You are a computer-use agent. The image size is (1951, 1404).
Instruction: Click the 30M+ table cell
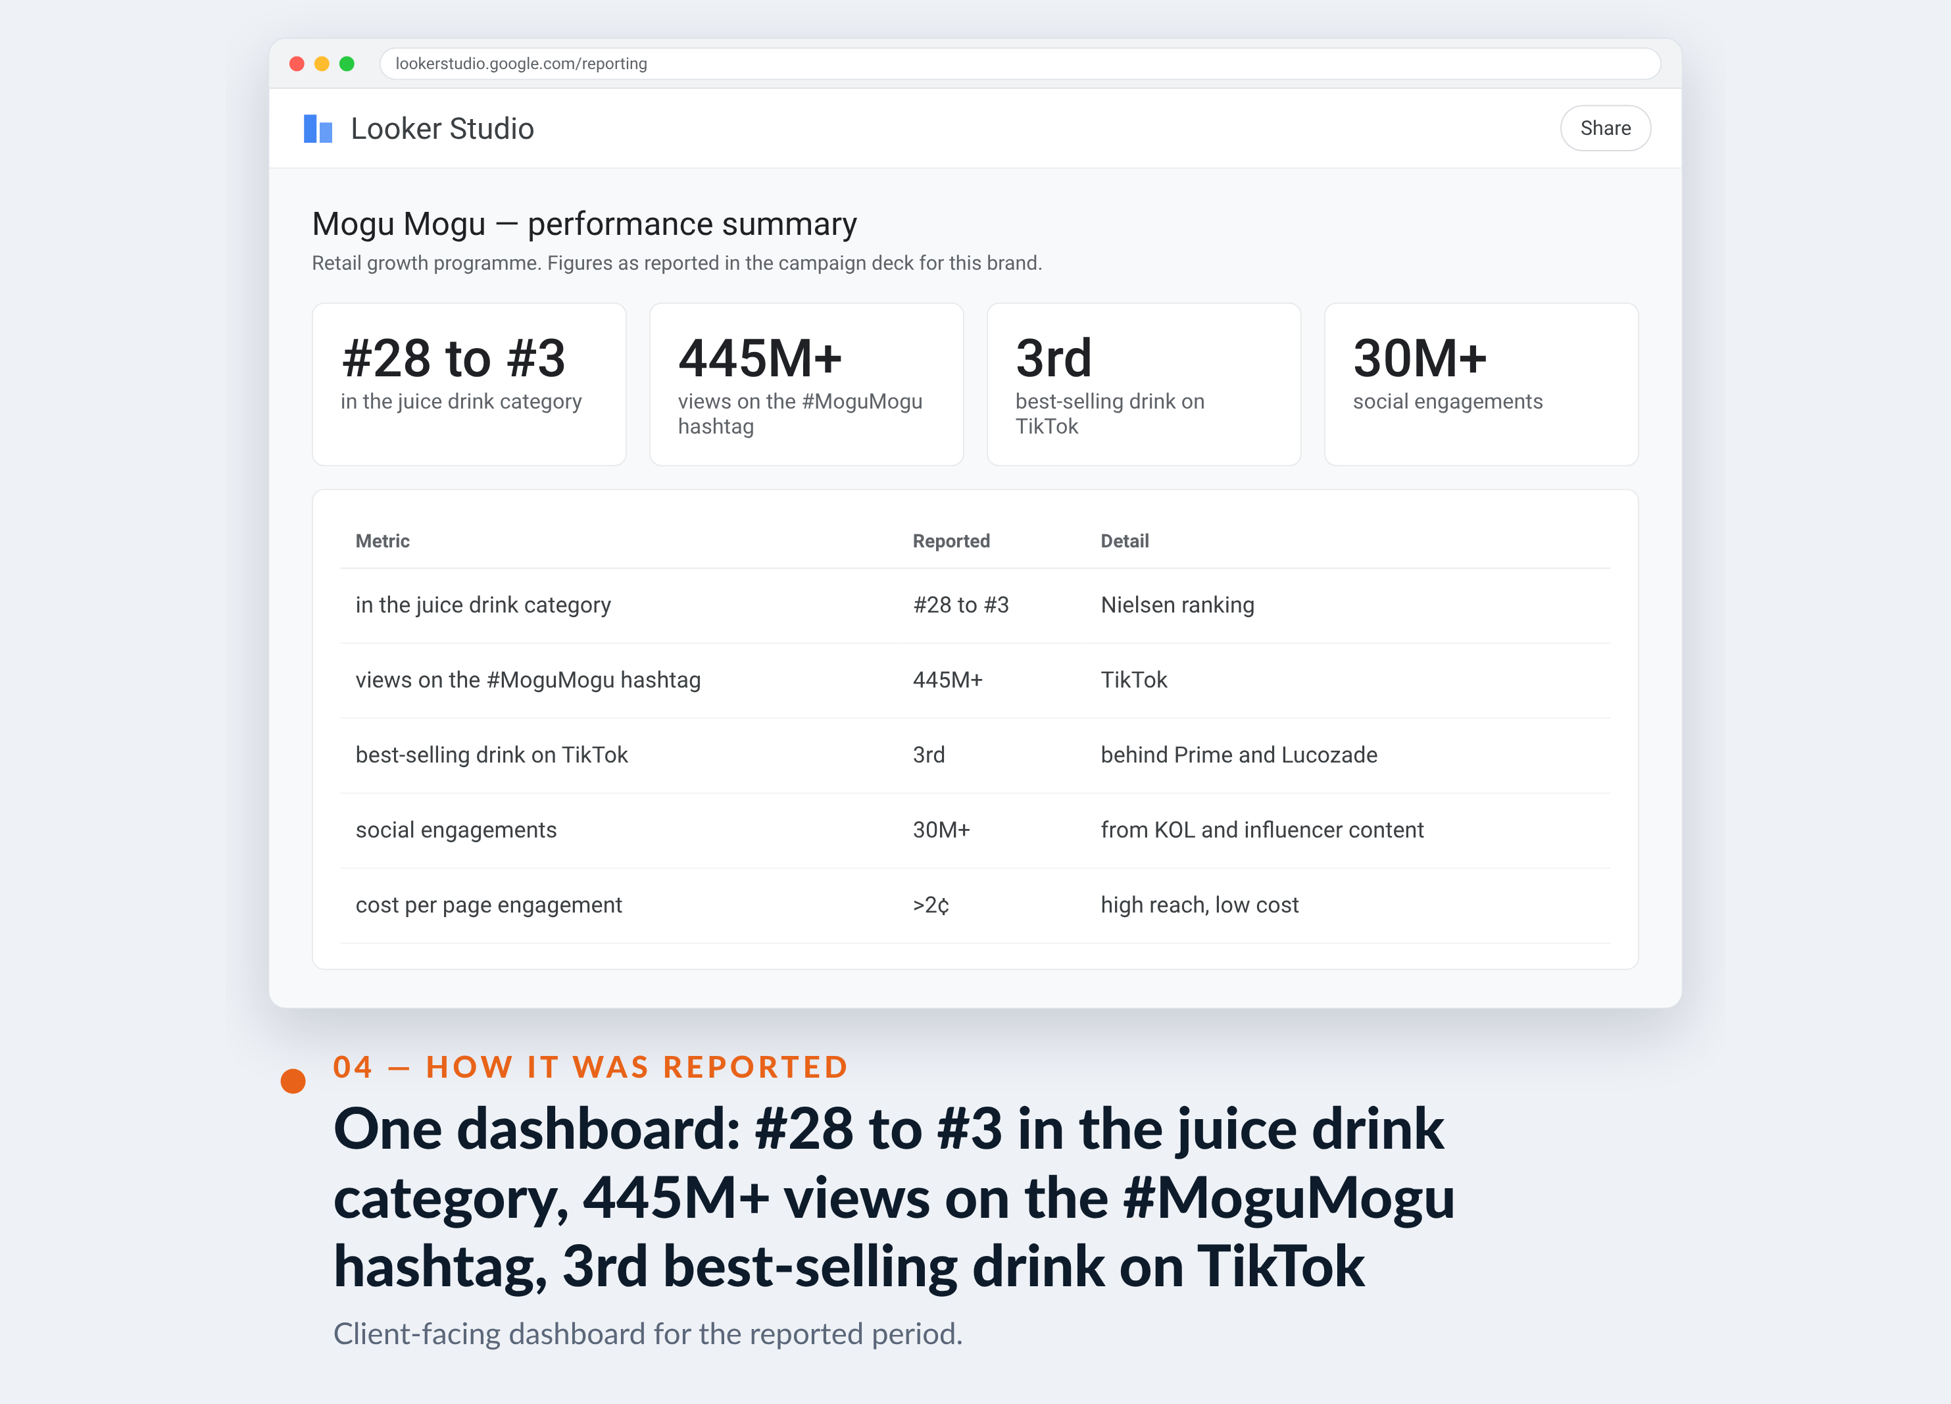[x=941, y=830]
